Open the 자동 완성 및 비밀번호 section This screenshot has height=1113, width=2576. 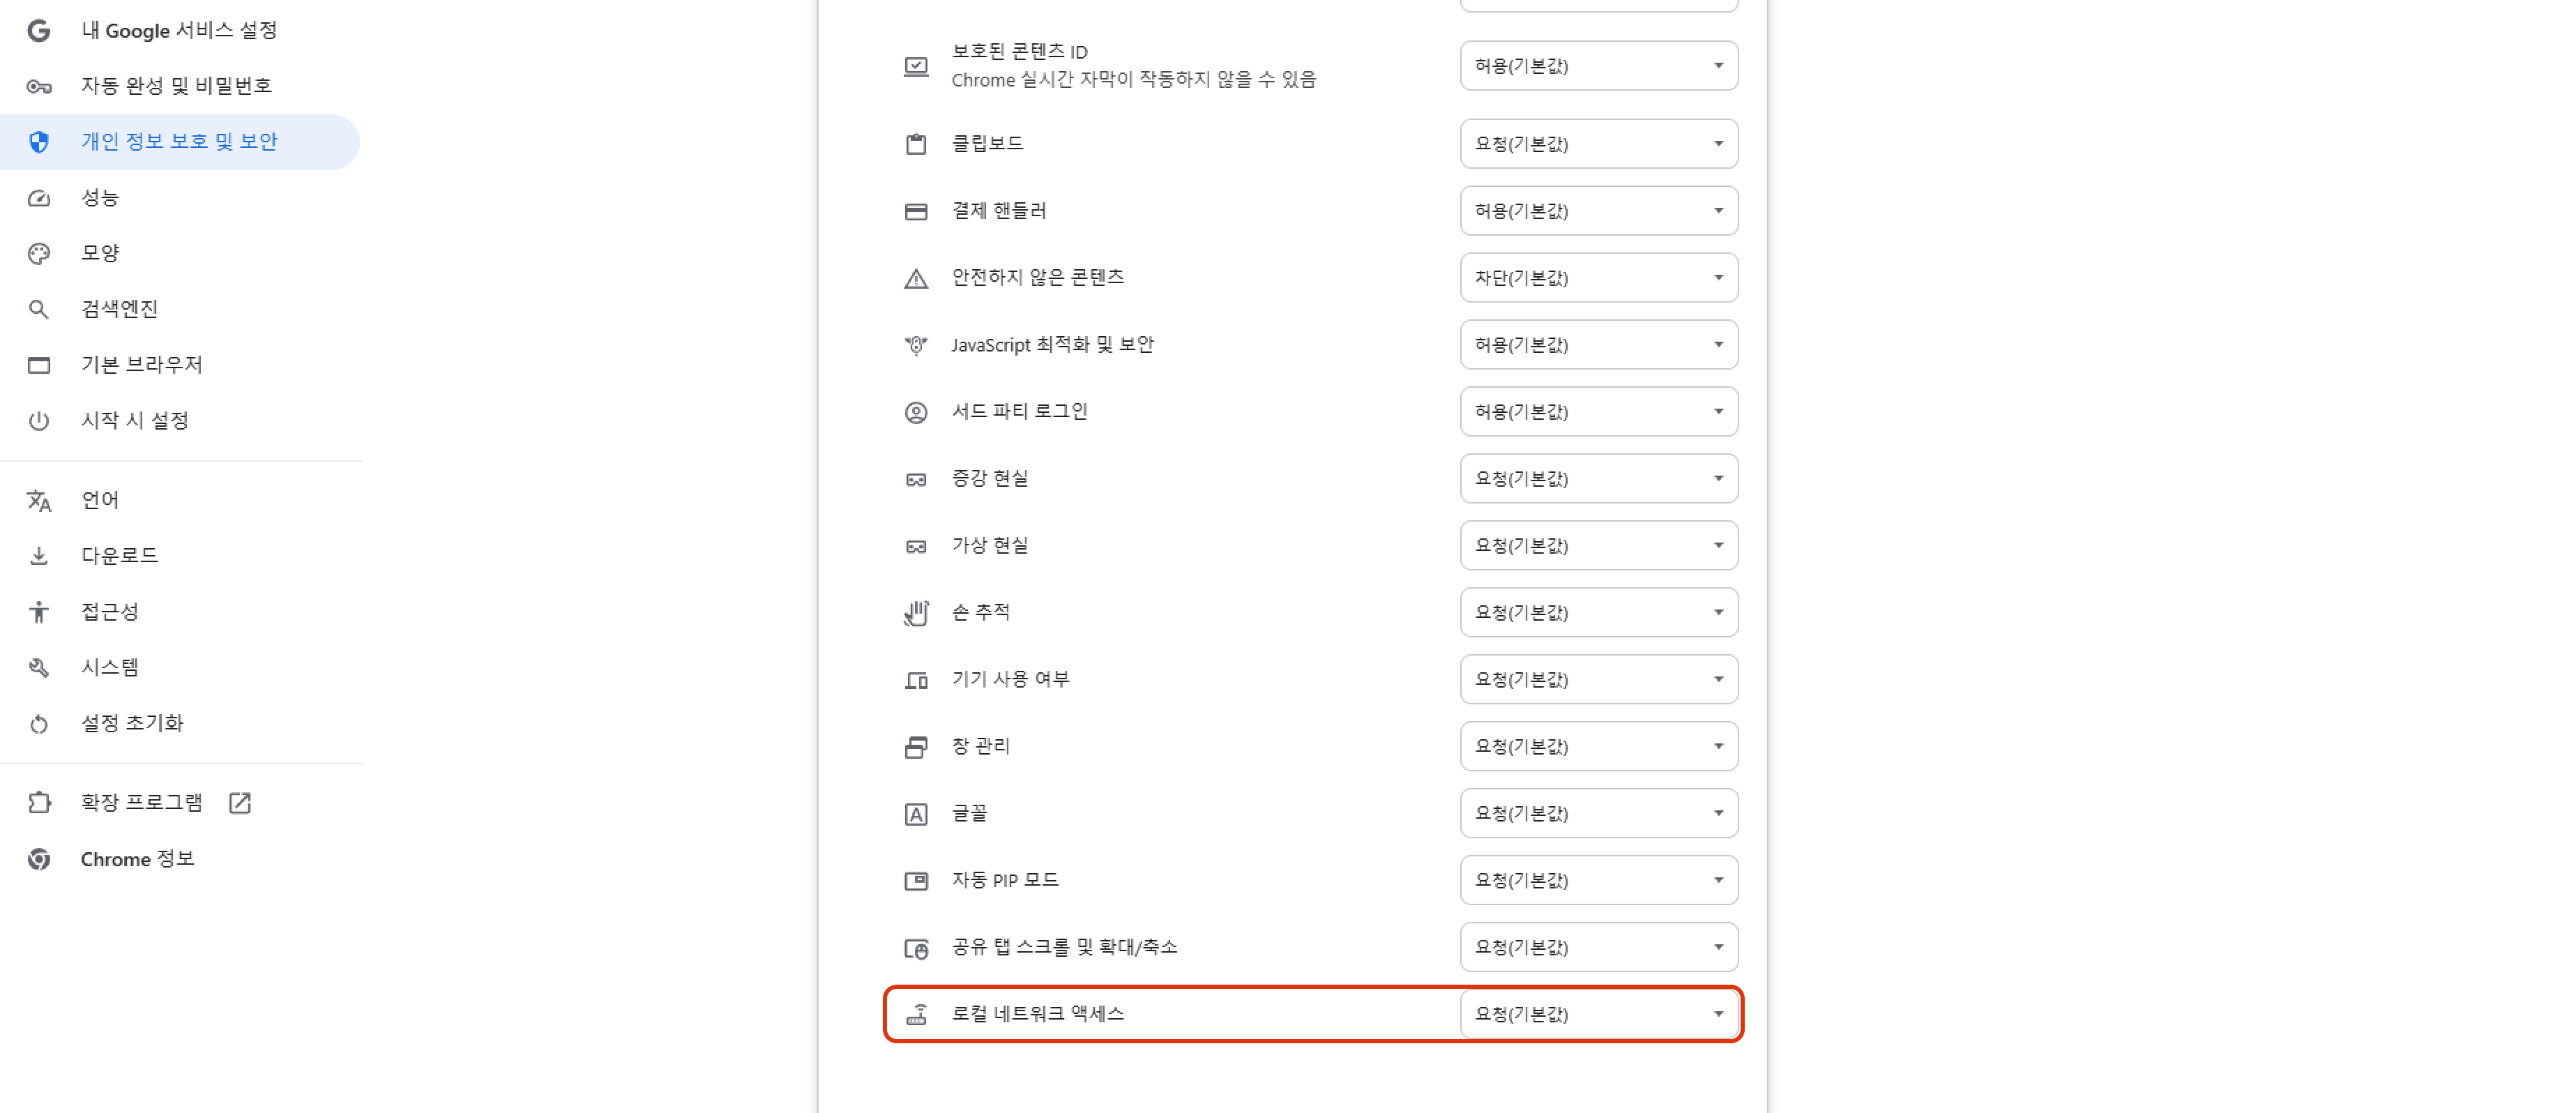tap(176, 86)
